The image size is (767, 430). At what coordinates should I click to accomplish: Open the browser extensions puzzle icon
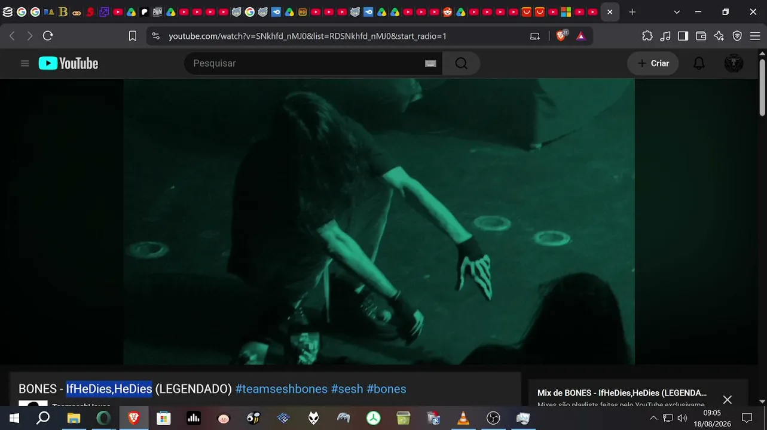[x=647, y=36]
